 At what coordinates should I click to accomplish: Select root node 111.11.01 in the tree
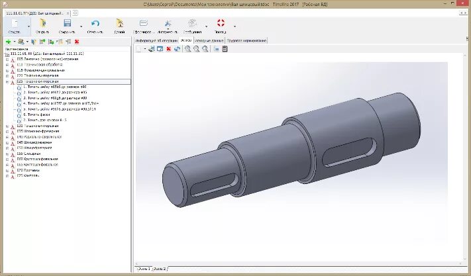pos(47,54)
